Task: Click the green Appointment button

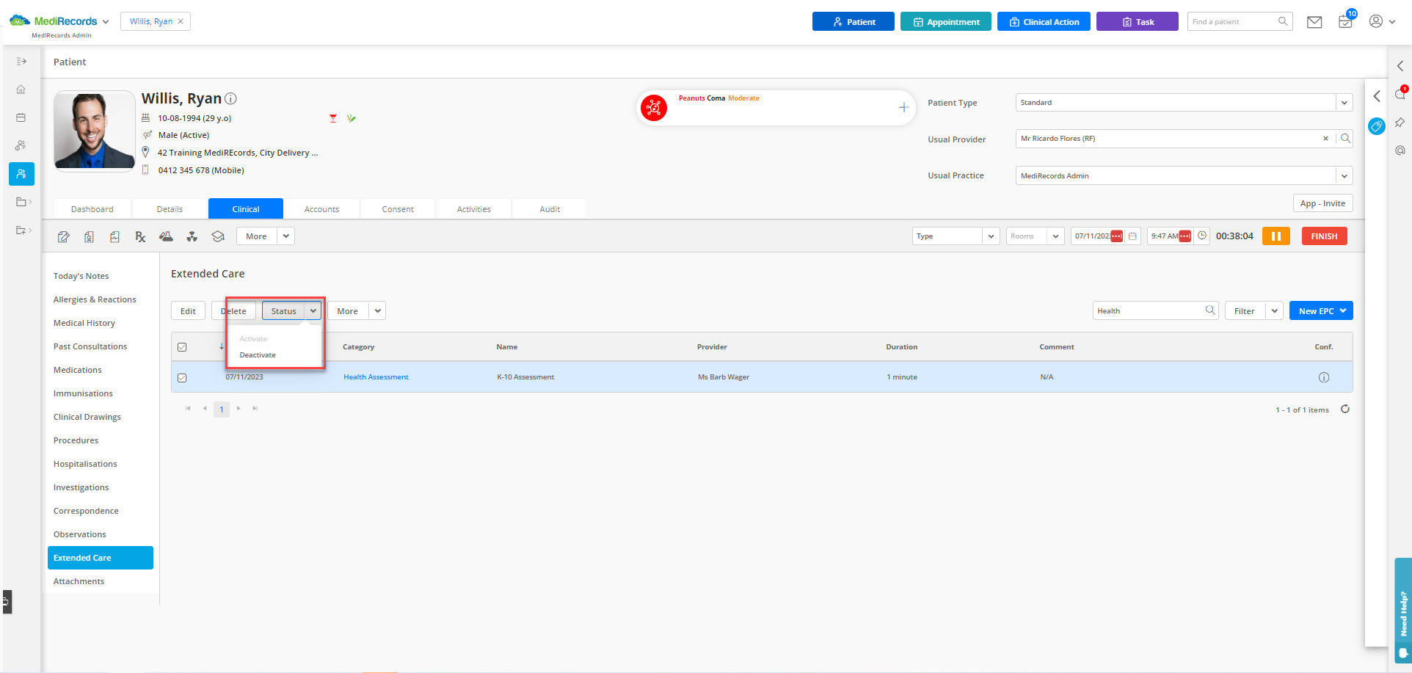Action: coord(945,22)
